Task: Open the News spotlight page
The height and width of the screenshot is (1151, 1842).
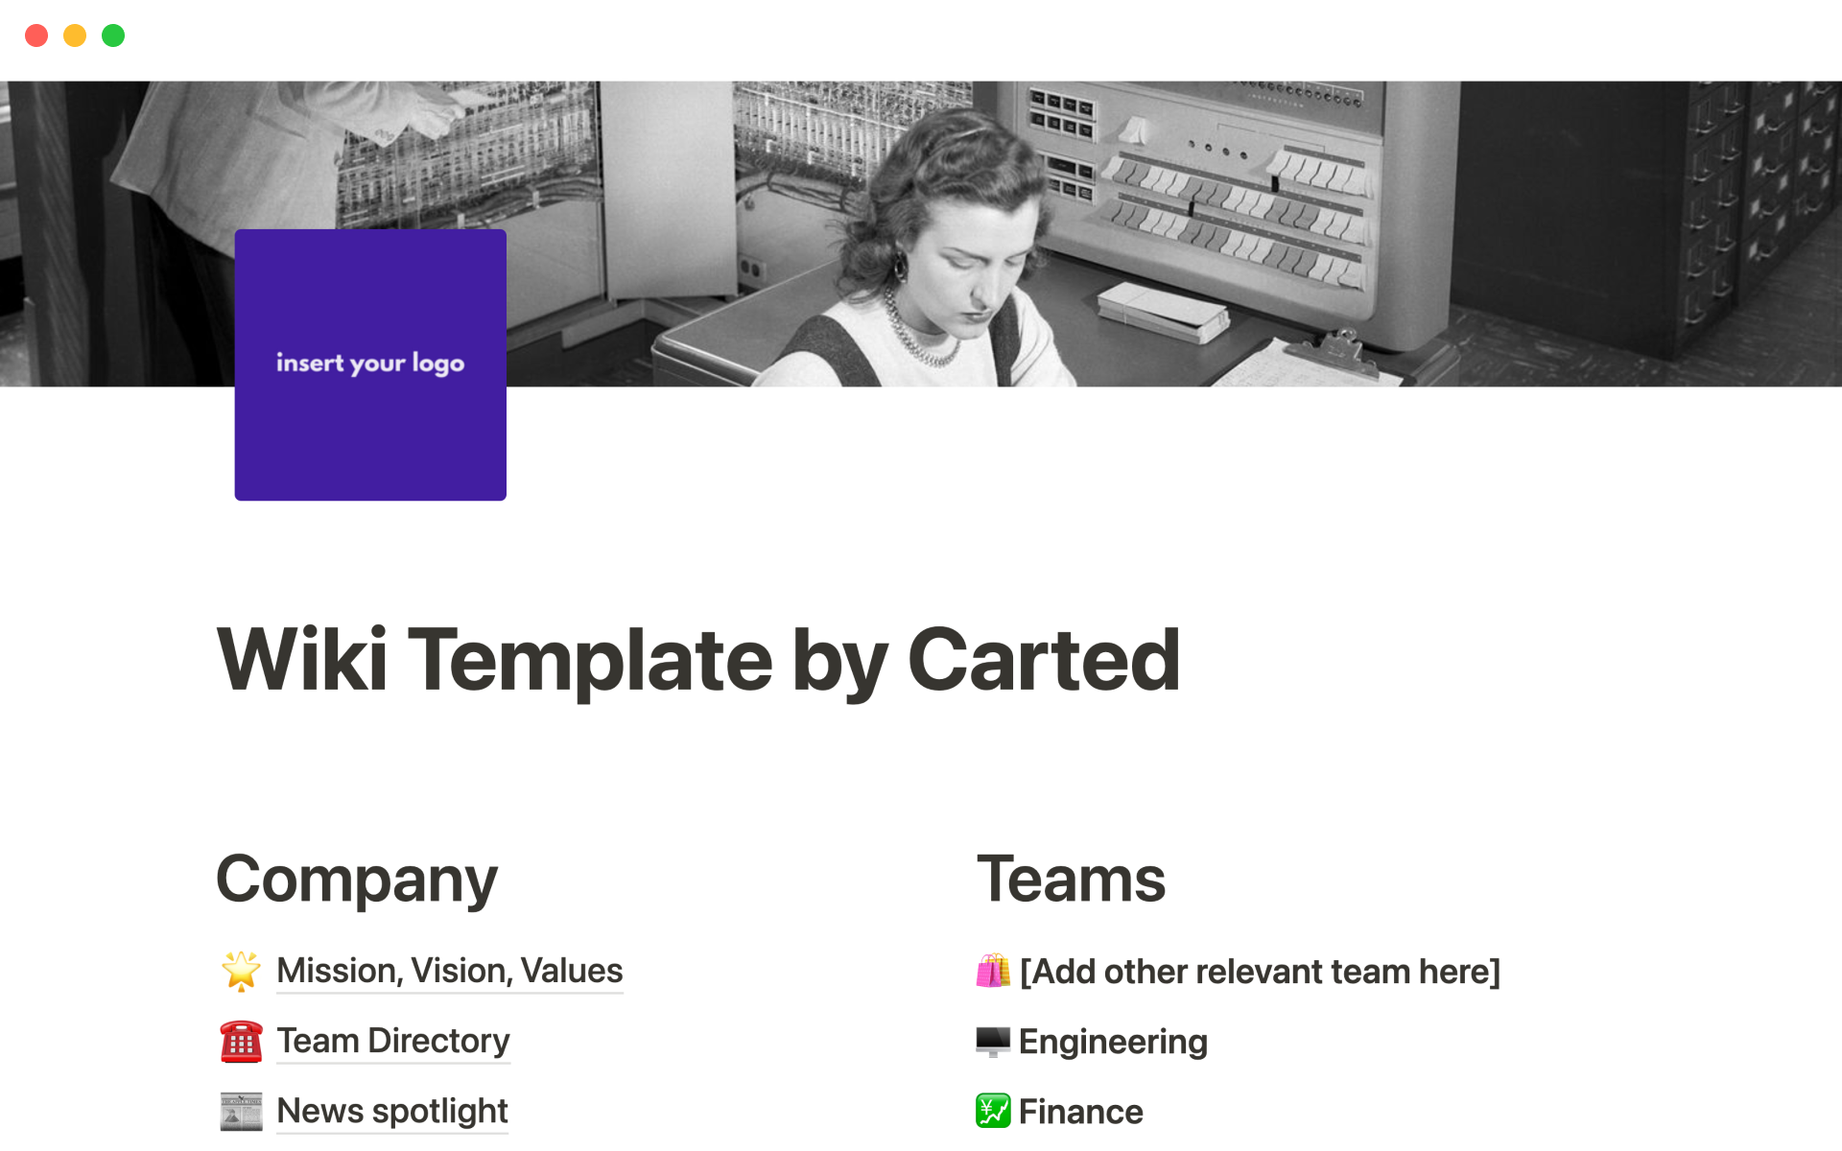Action: click(391, 1111)
